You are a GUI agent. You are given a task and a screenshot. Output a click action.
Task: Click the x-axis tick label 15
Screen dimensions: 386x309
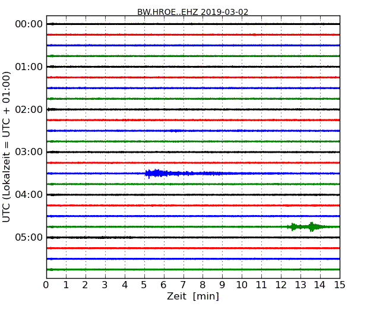[340, 285]
